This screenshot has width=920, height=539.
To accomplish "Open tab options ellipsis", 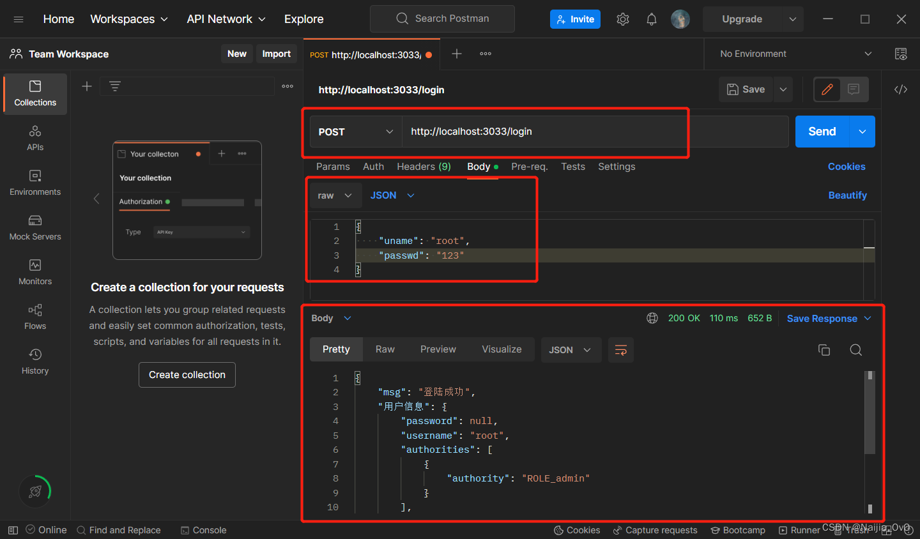I will point(486,54).
